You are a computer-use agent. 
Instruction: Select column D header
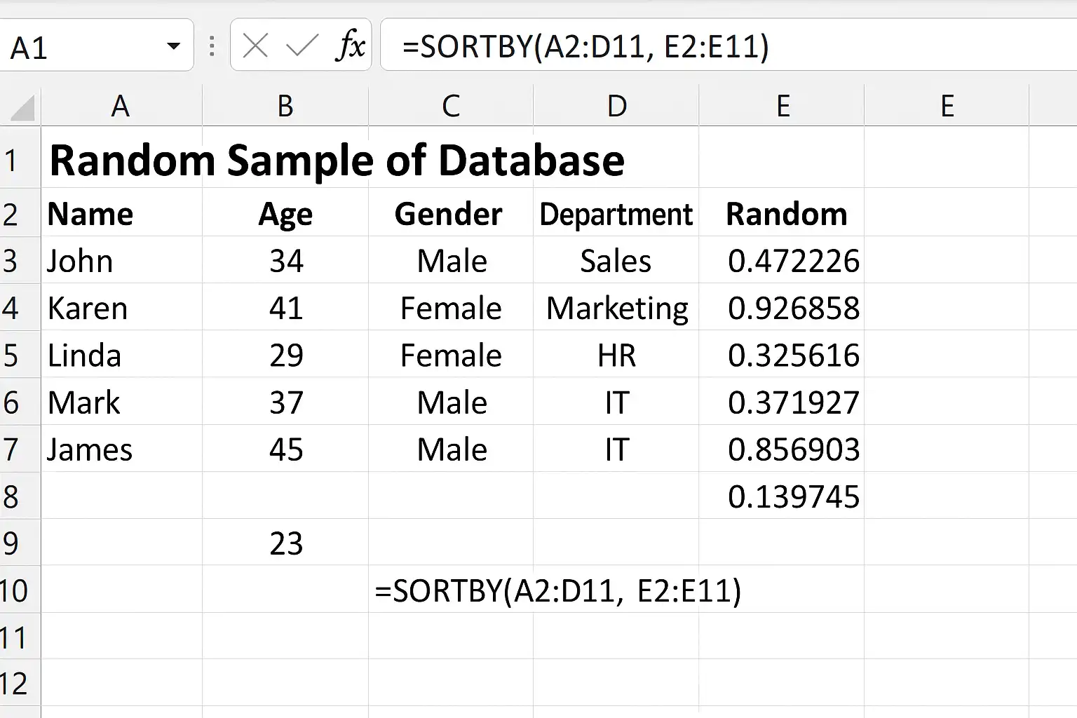pyautogui.click(x=616, y=106)
